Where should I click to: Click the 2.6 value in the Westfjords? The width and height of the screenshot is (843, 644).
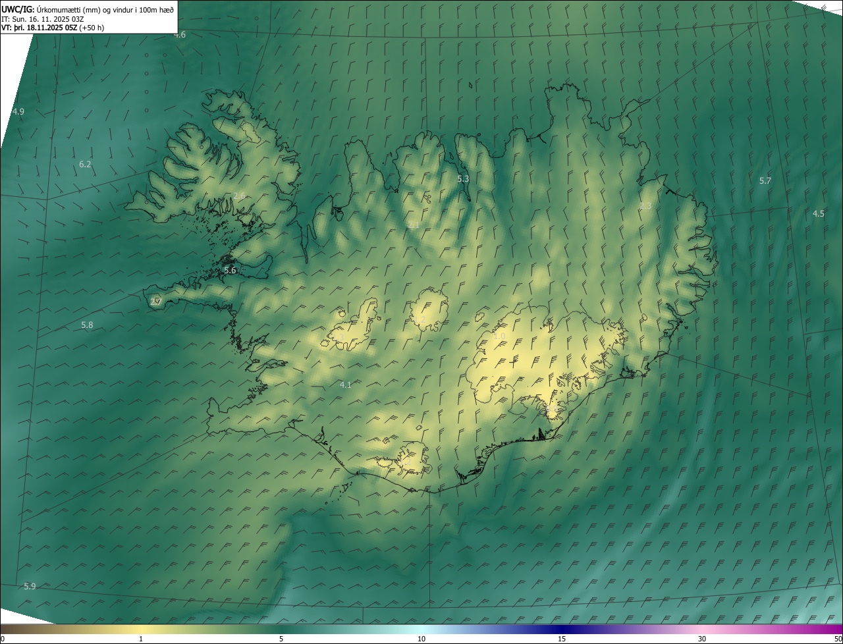(x=239, y=196)
